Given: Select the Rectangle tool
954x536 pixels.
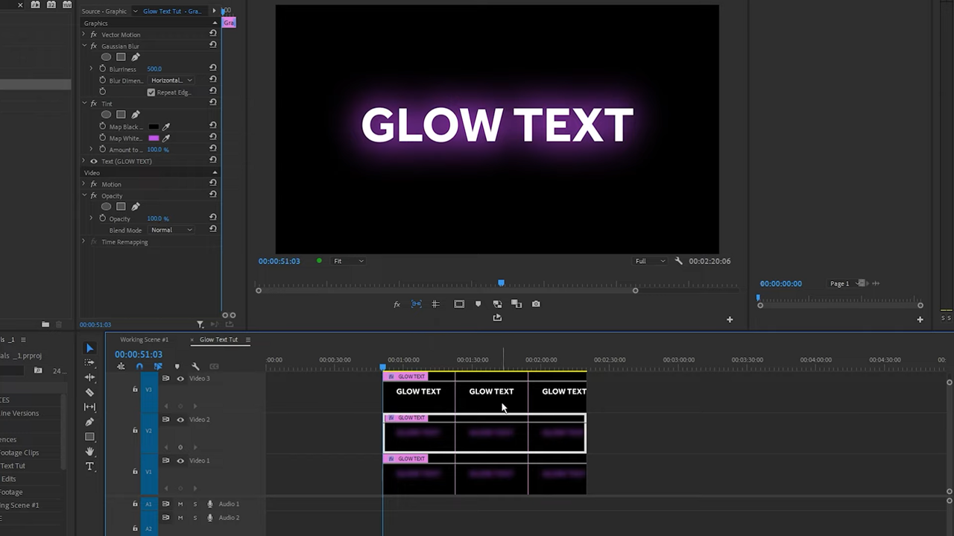Looking at the screenshot, I should (89, 437).
